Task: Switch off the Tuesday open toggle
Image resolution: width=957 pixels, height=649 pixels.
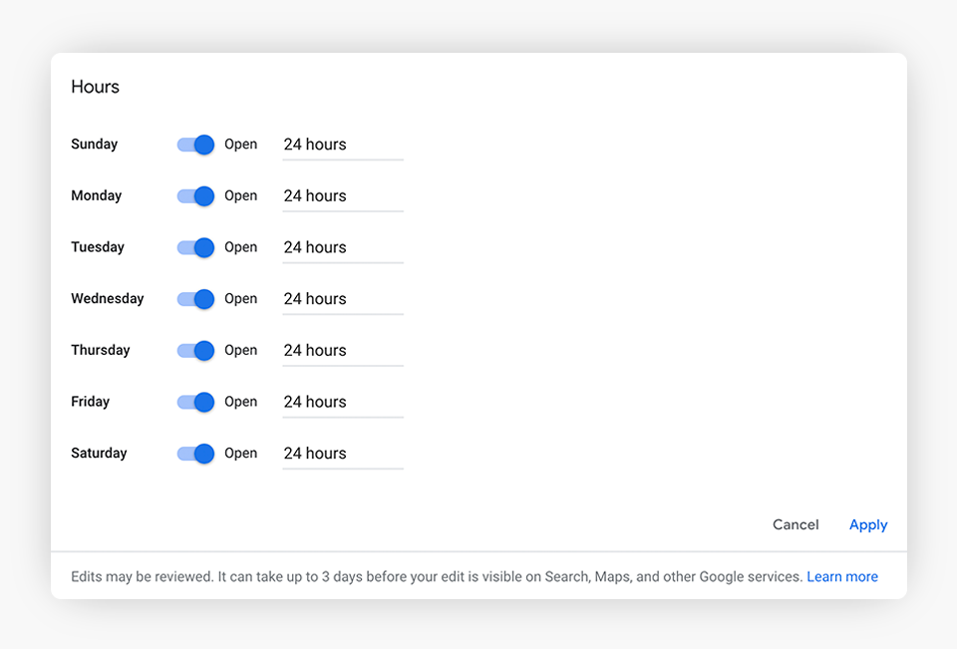Action: pos(195,247)
